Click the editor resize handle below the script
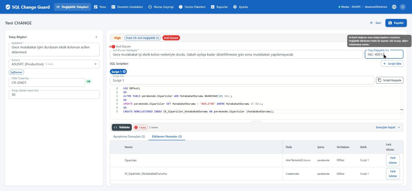Screen dimensions: 412x191 (256, 121)
